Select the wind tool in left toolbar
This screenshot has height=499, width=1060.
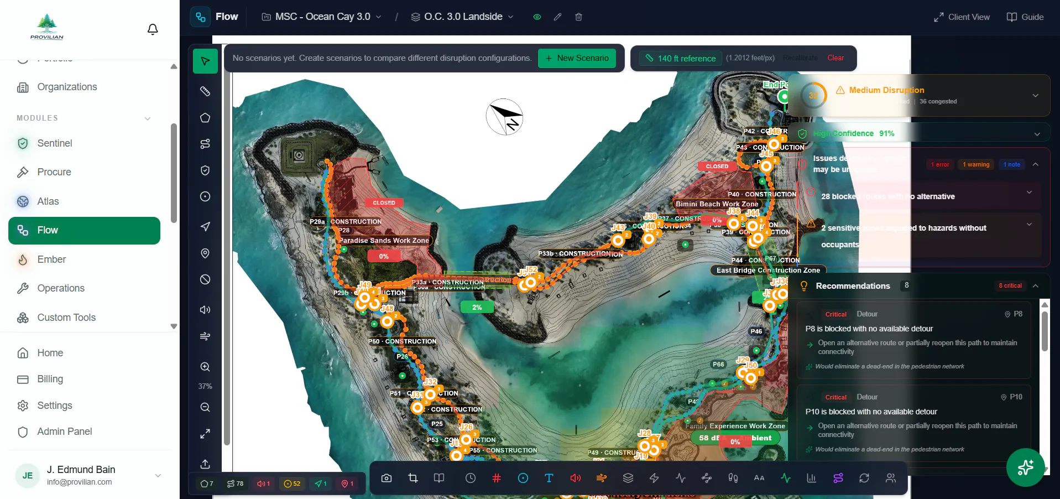(205, 336)
